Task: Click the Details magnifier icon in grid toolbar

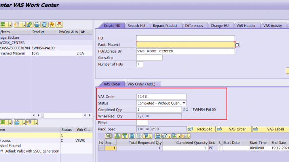Action: (108, 136)
